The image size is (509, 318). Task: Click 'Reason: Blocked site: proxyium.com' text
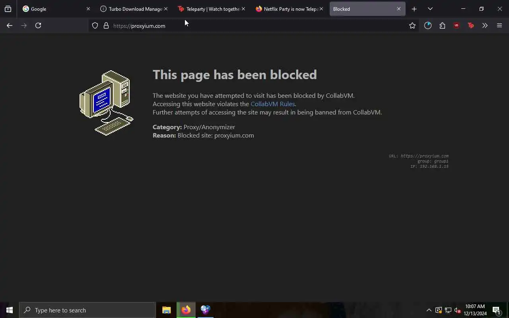(203, 135)
